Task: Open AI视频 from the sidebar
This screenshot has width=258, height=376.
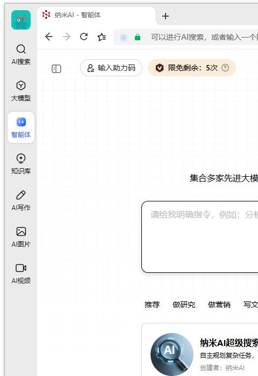Action: [21, 273]
